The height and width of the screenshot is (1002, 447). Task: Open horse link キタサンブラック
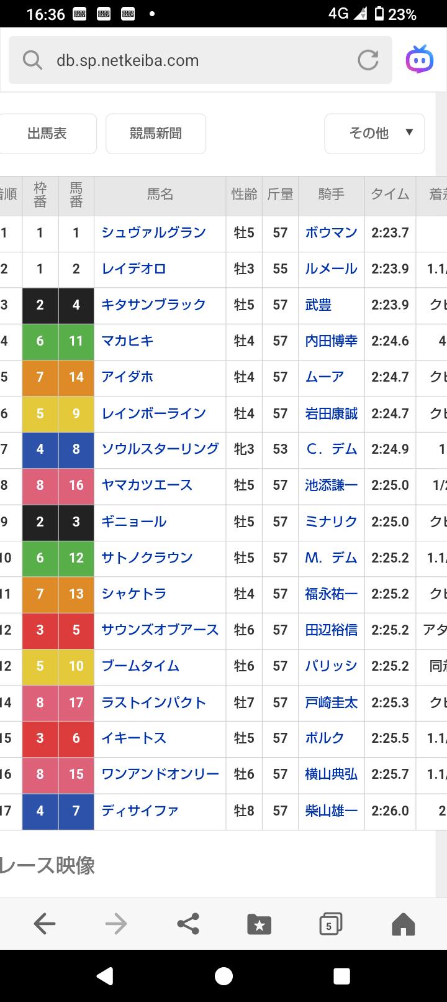click(153, 305)
